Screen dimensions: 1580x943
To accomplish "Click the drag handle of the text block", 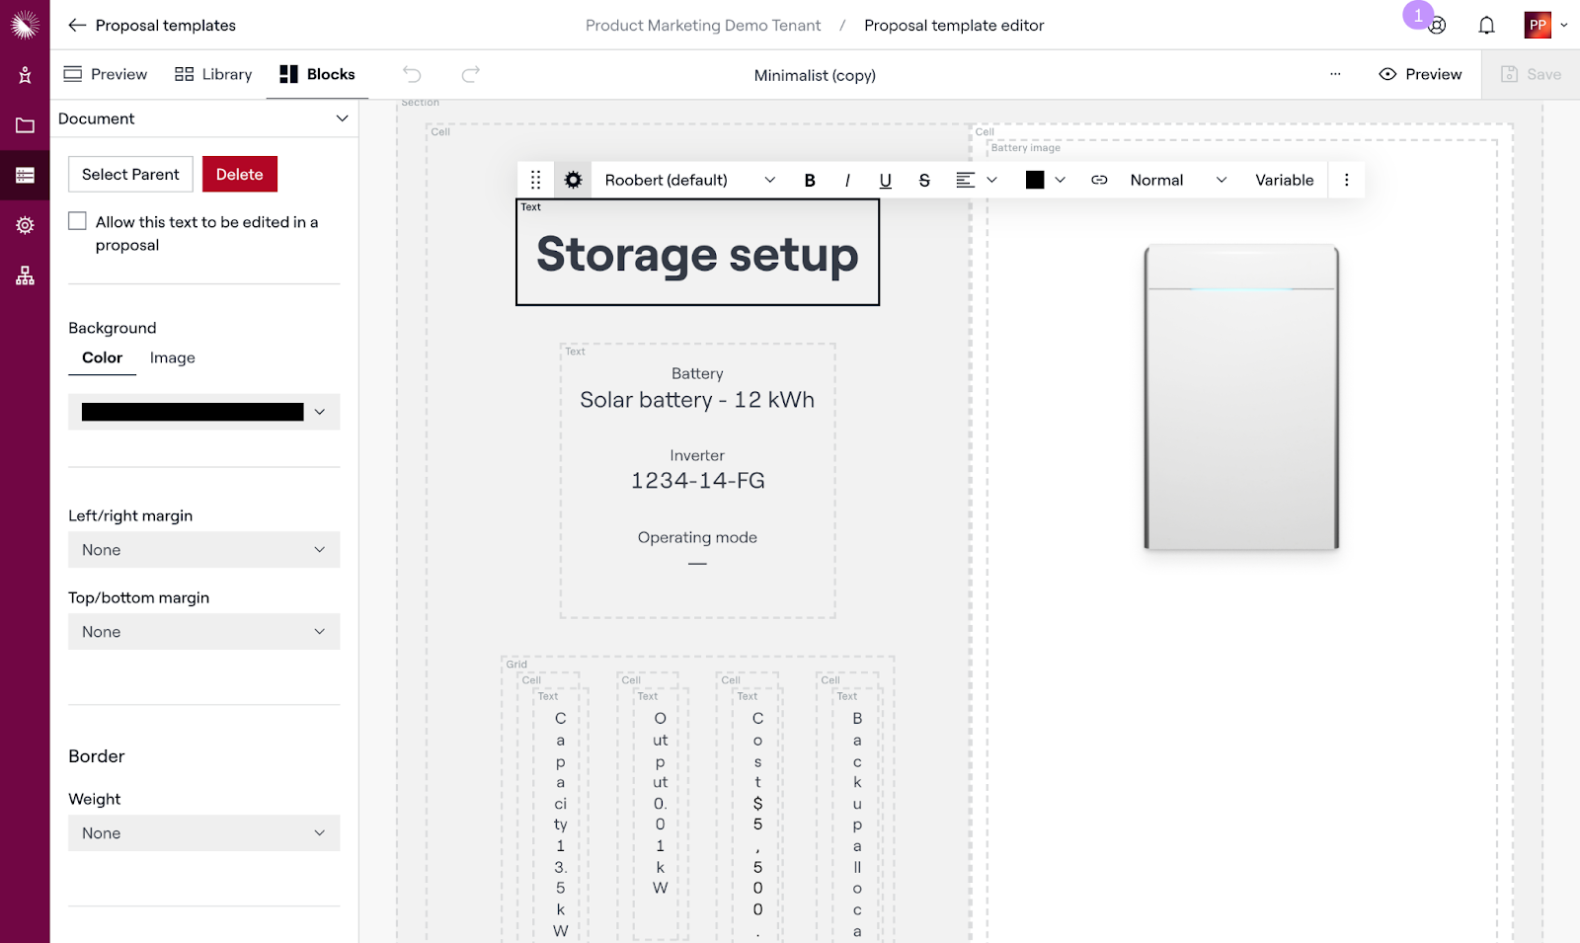I will click(535, 180).
